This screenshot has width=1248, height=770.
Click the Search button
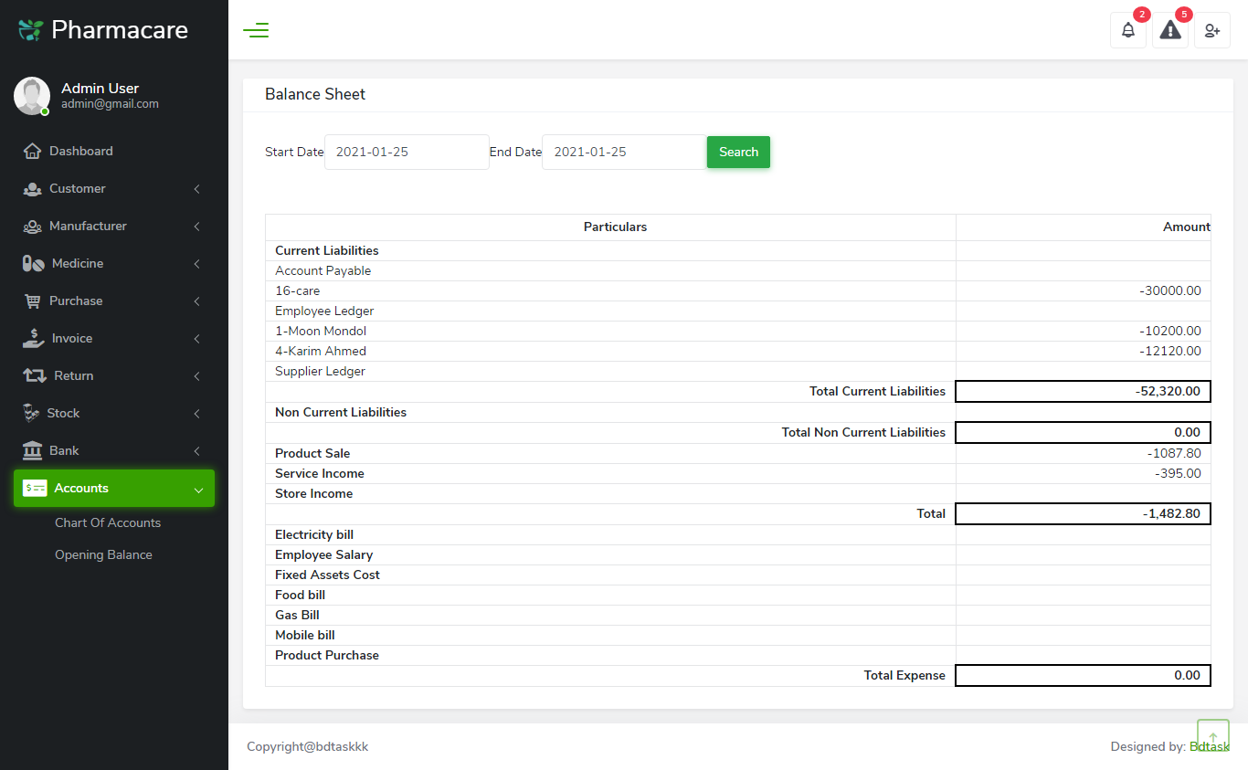click(x=737, y=152)
